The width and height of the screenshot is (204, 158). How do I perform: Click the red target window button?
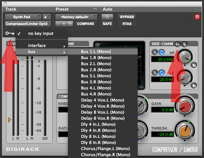coord(197,17)
